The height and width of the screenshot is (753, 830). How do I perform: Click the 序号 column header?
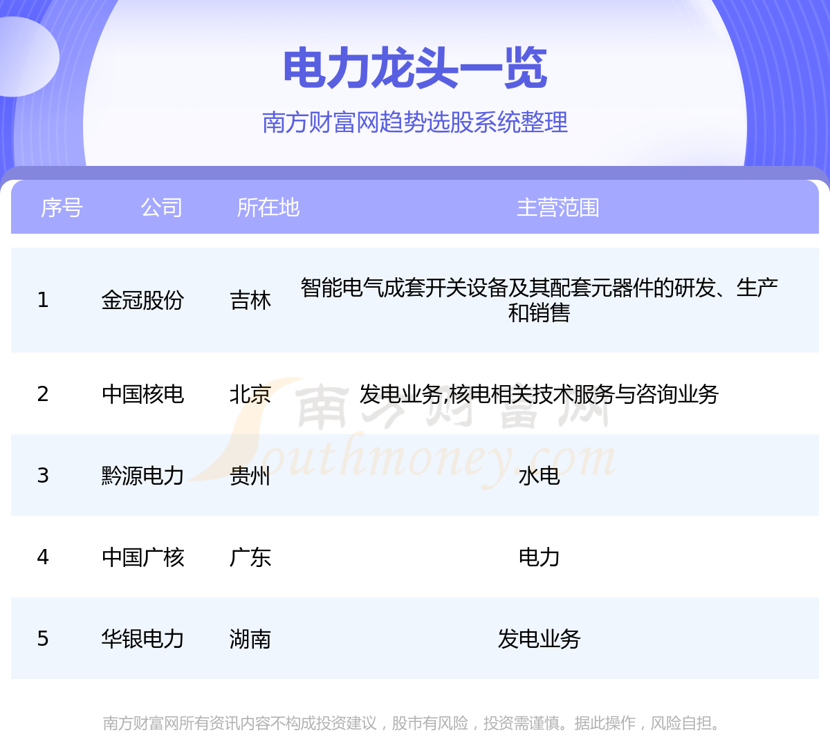(62, 207)
